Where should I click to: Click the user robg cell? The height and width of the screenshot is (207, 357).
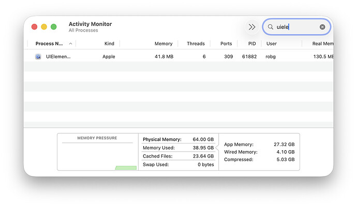pyautogui.click(x=271, y=57)
